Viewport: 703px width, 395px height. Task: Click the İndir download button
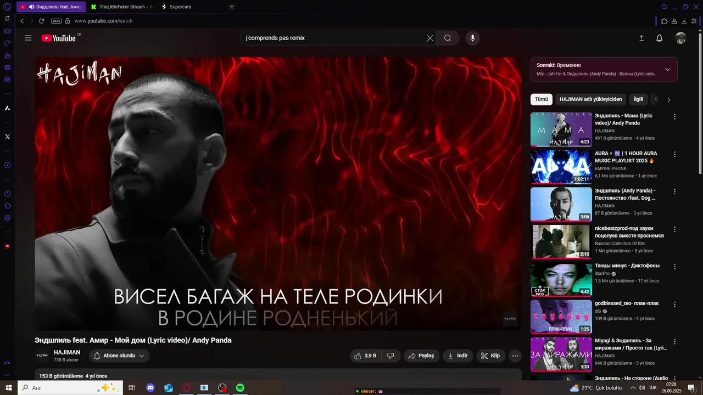457,356
